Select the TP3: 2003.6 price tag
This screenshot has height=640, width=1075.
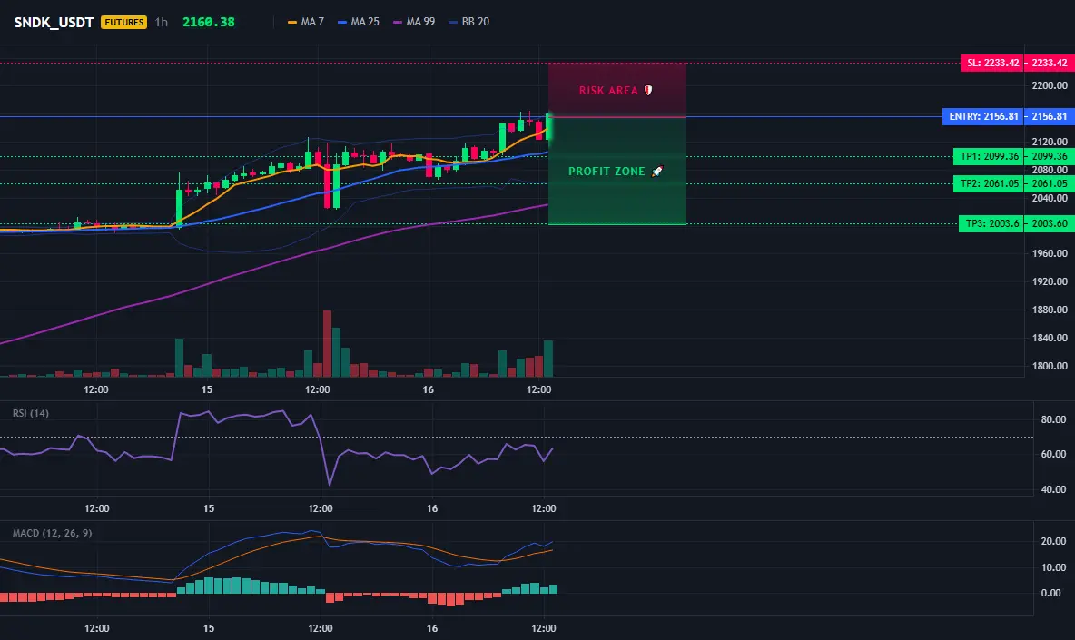tap(991, 223)
